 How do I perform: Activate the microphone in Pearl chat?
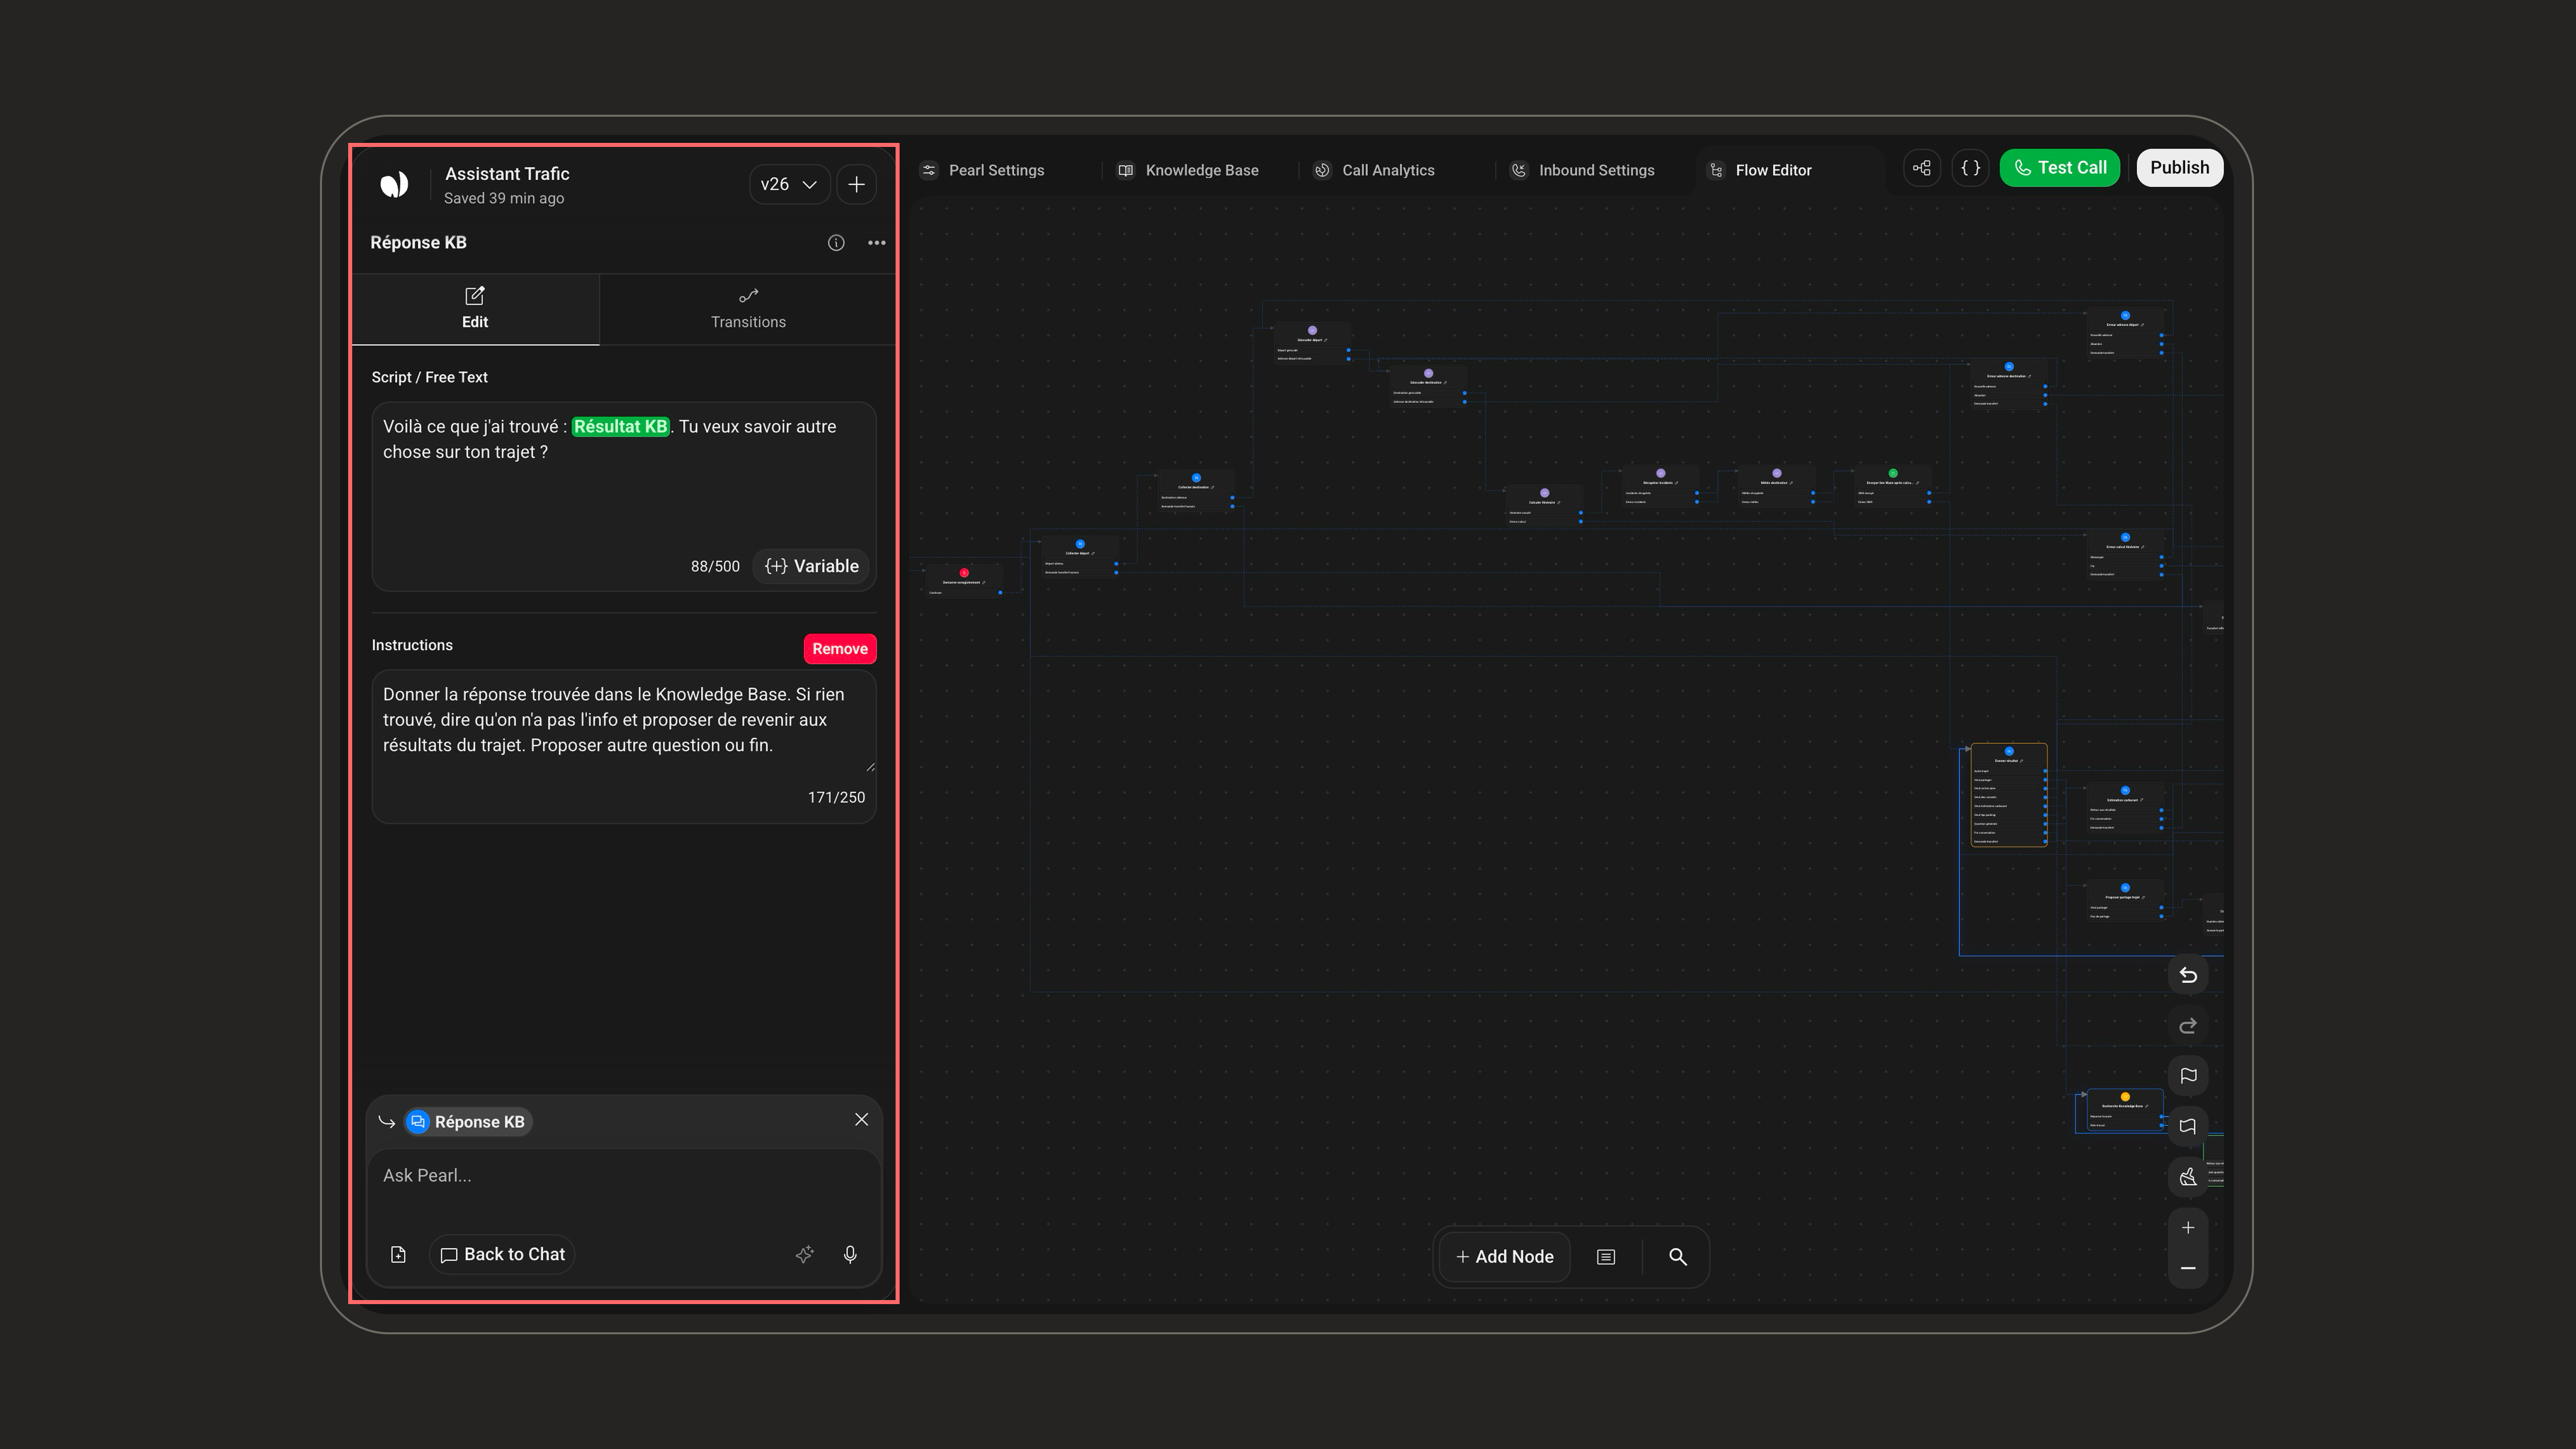click(850, 1255)
